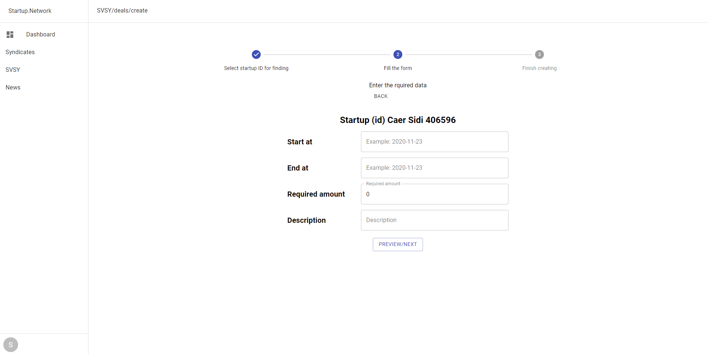This screenshot has width=708, height=355.
Task: Click the Startup.Network logo text
Action: click(30, 11)
